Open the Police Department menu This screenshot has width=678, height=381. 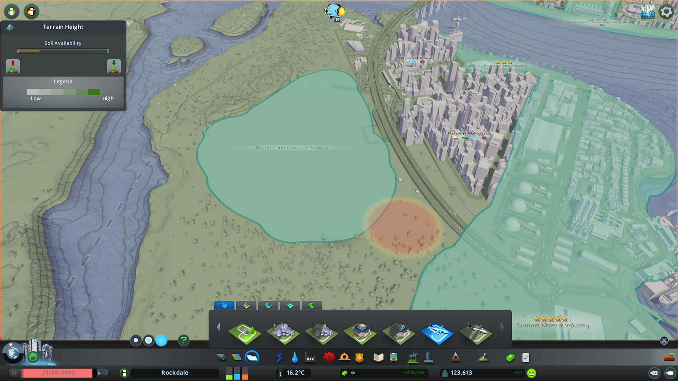pos(359,358)
